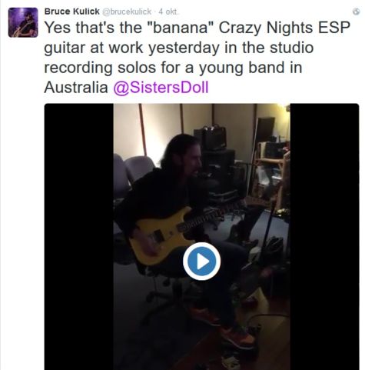
Task: Open the @SistersDoll mention link
Action: [161, 88]
